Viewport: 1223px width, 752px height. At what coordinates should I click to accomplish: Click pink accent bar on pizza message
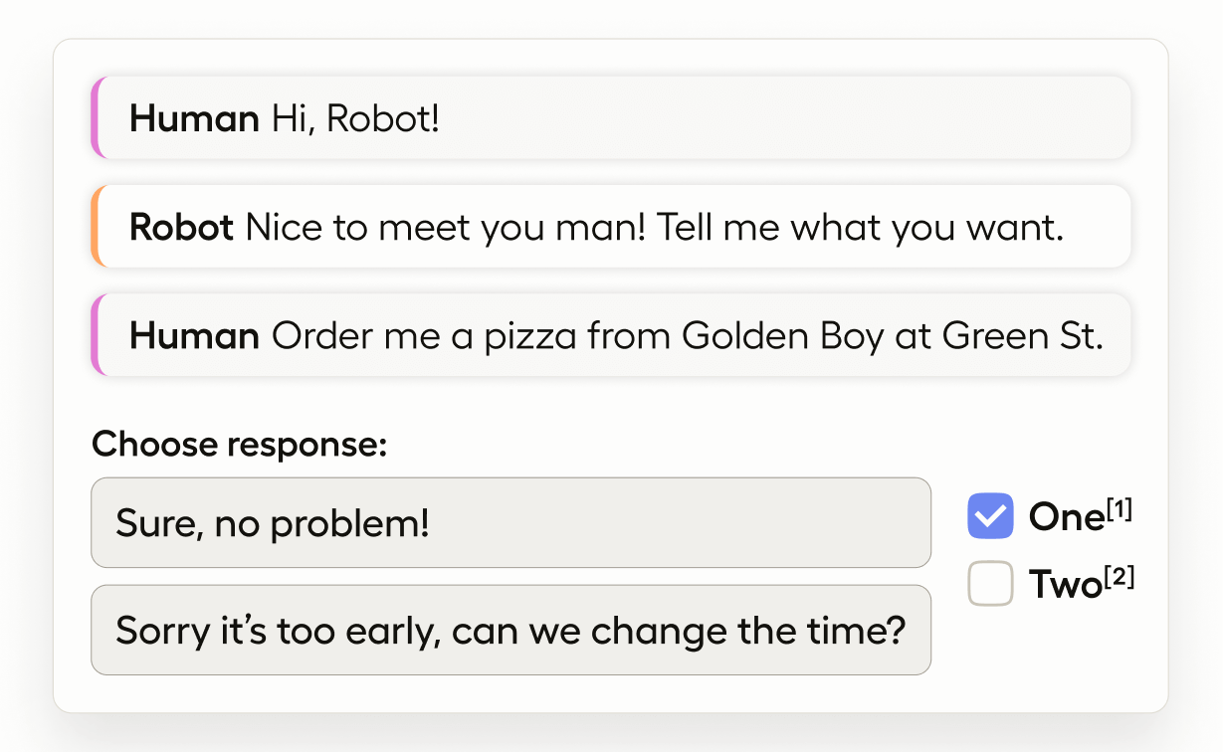click(x=96, y=335)
